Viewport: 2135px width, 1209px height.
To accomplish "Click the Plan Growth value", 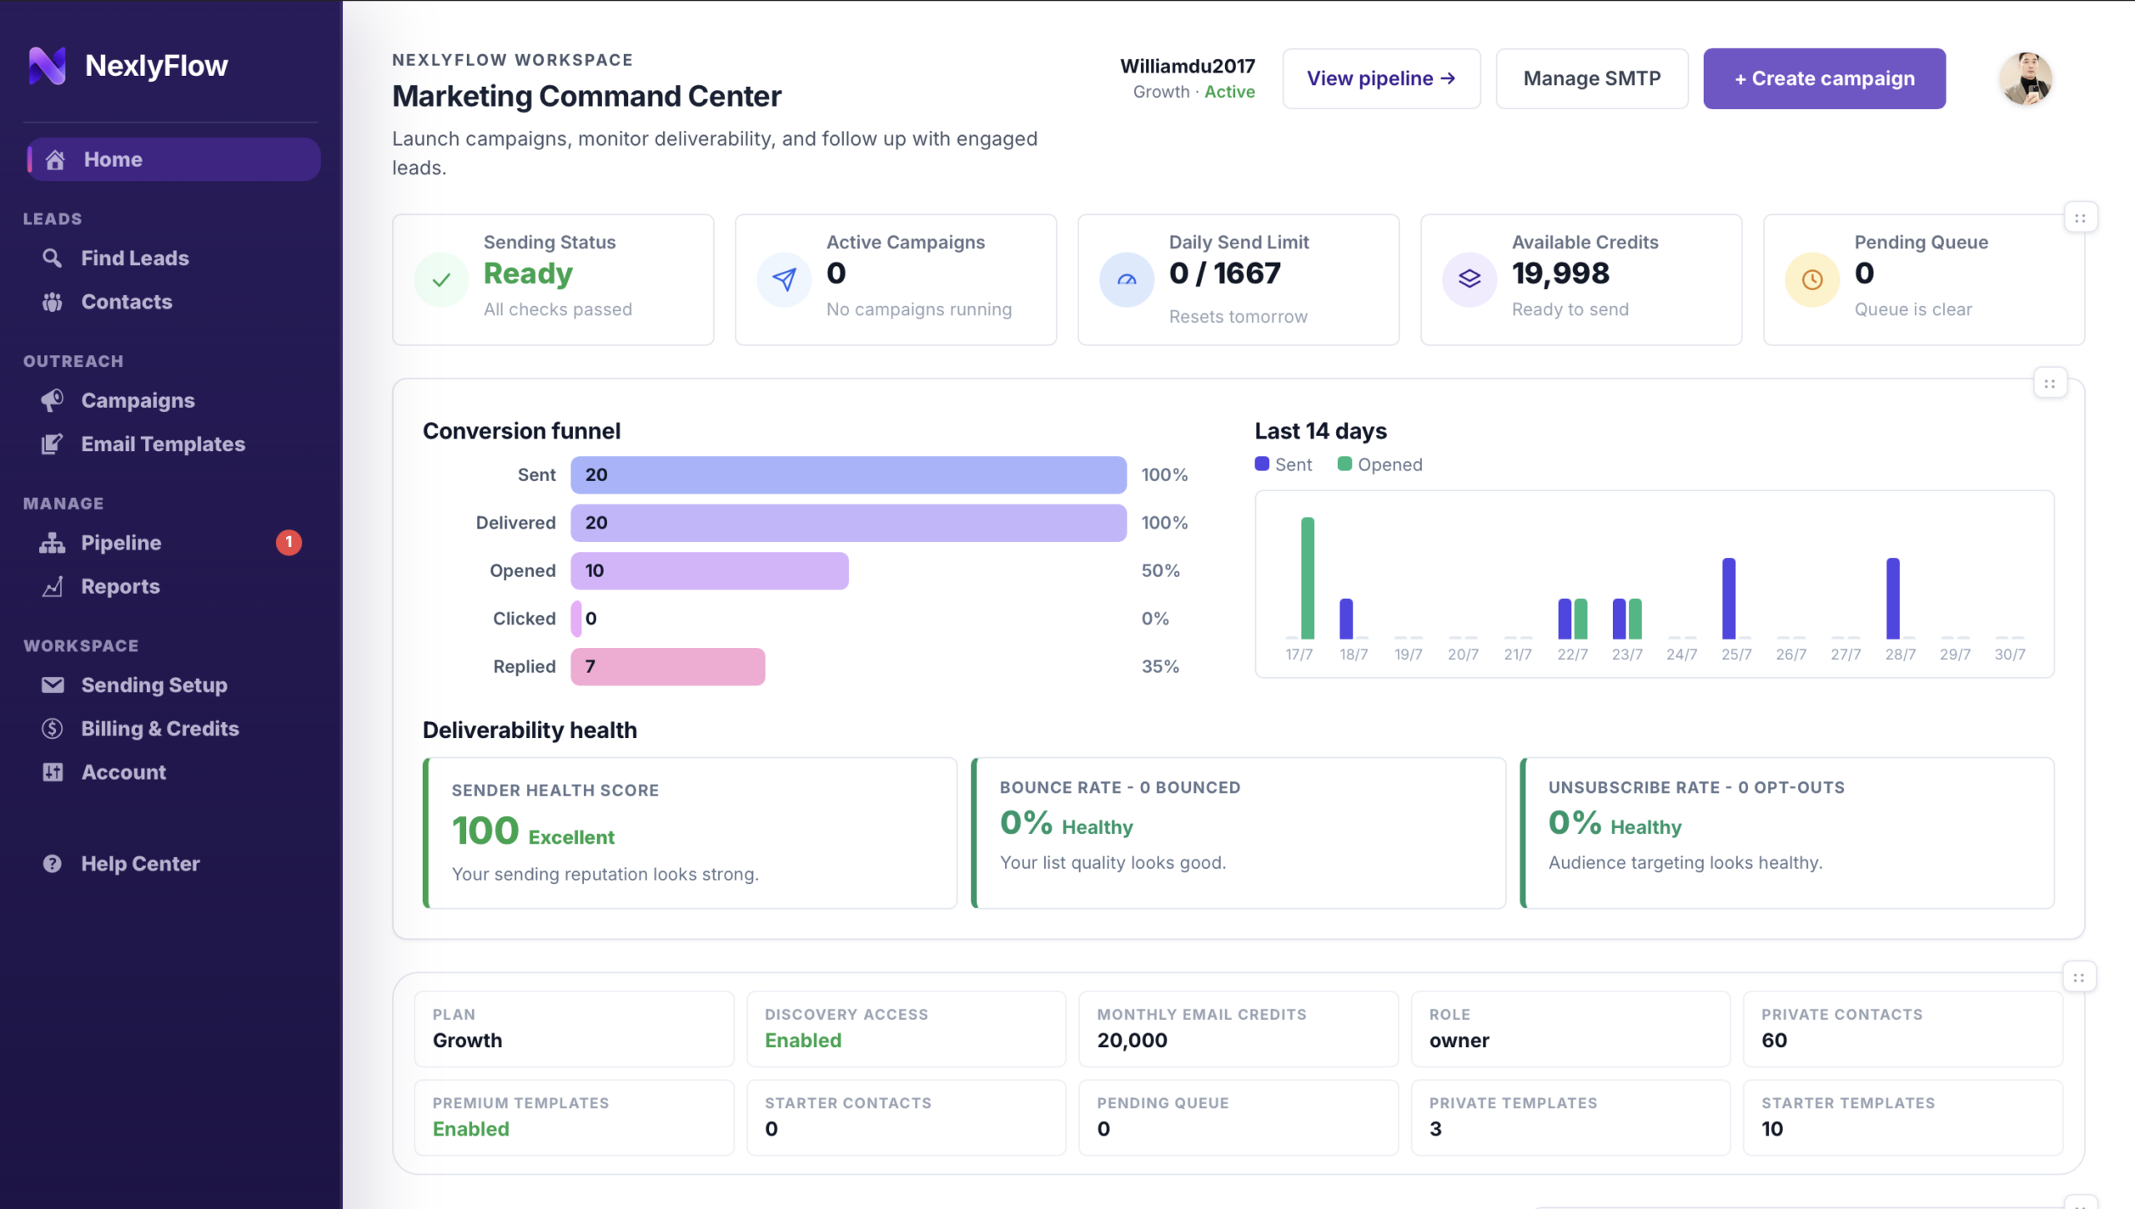I will (x=467, y=1041).
